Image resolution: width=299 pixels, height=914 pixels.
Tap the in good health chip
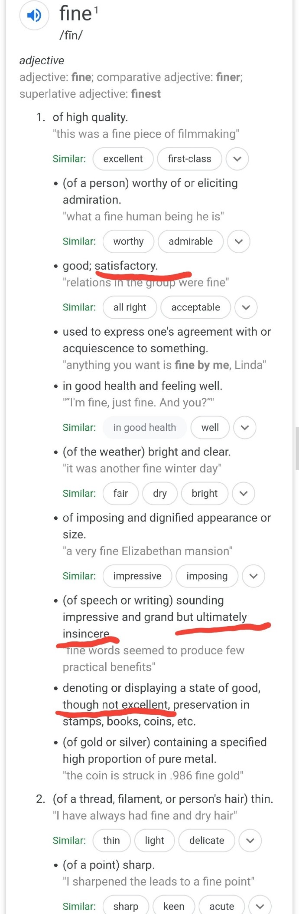click(x=145, y=428)
